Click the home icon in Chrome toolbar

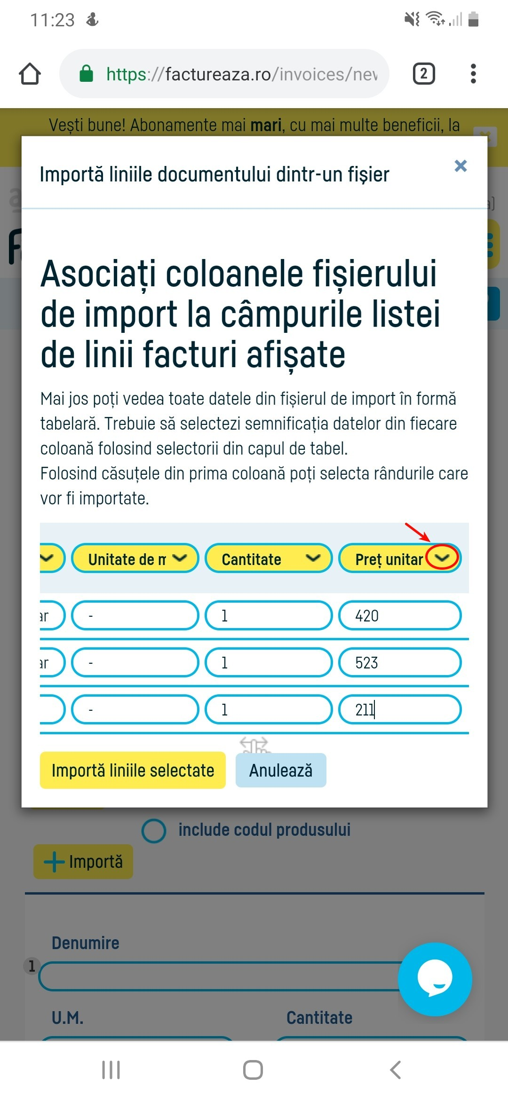click(x=30, y=74)
